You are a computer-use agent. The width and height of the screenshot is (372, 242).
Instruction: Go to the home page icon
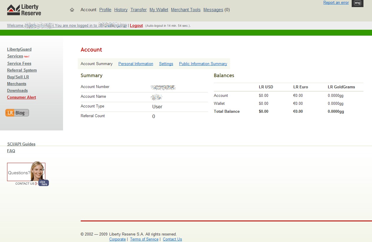(x=72, y=10)
